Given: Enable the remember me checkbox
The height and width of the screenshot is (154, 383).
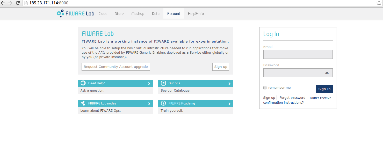Looking at the screenshot, I should point(265,88).
